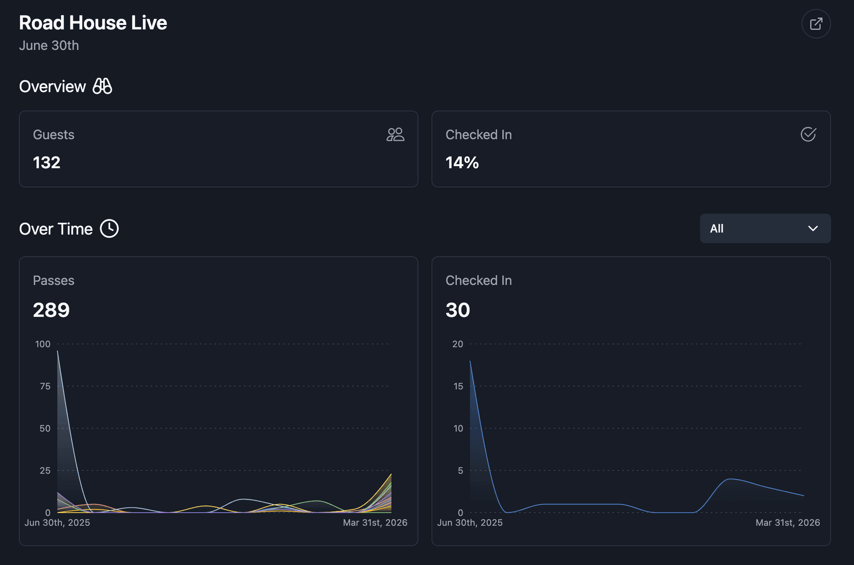
Task: Click the checkmark circle icon on Checked In card
Action: pos(809,134)
